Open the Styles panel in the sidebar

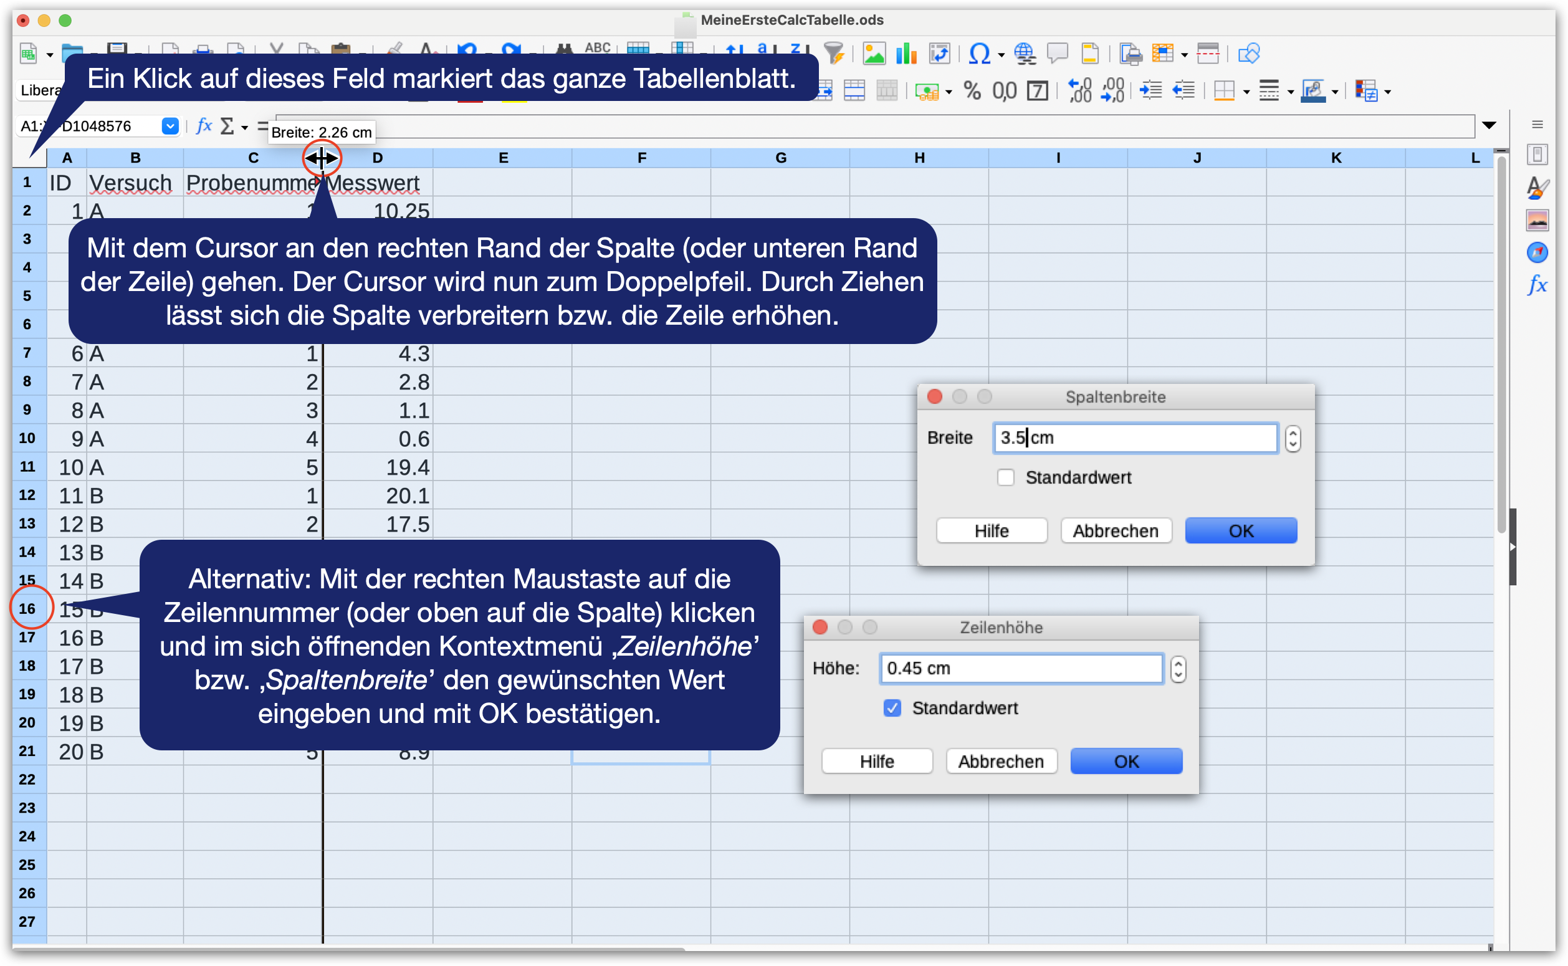(x=1539, y=188)
